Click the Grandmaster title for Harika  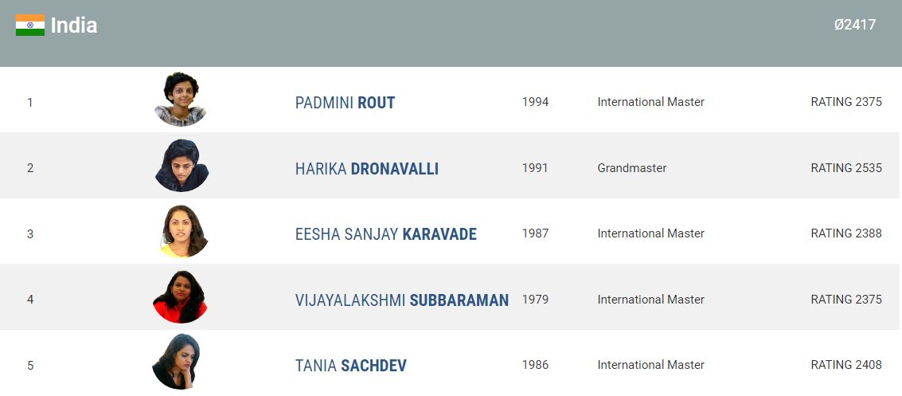(631, 168)
